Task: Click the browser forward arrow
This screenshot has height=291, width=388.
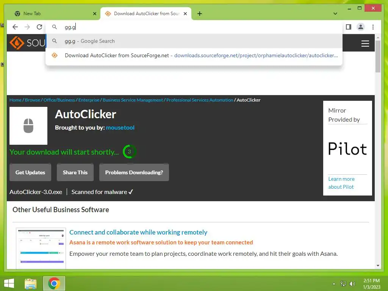Action: point(27,27)
